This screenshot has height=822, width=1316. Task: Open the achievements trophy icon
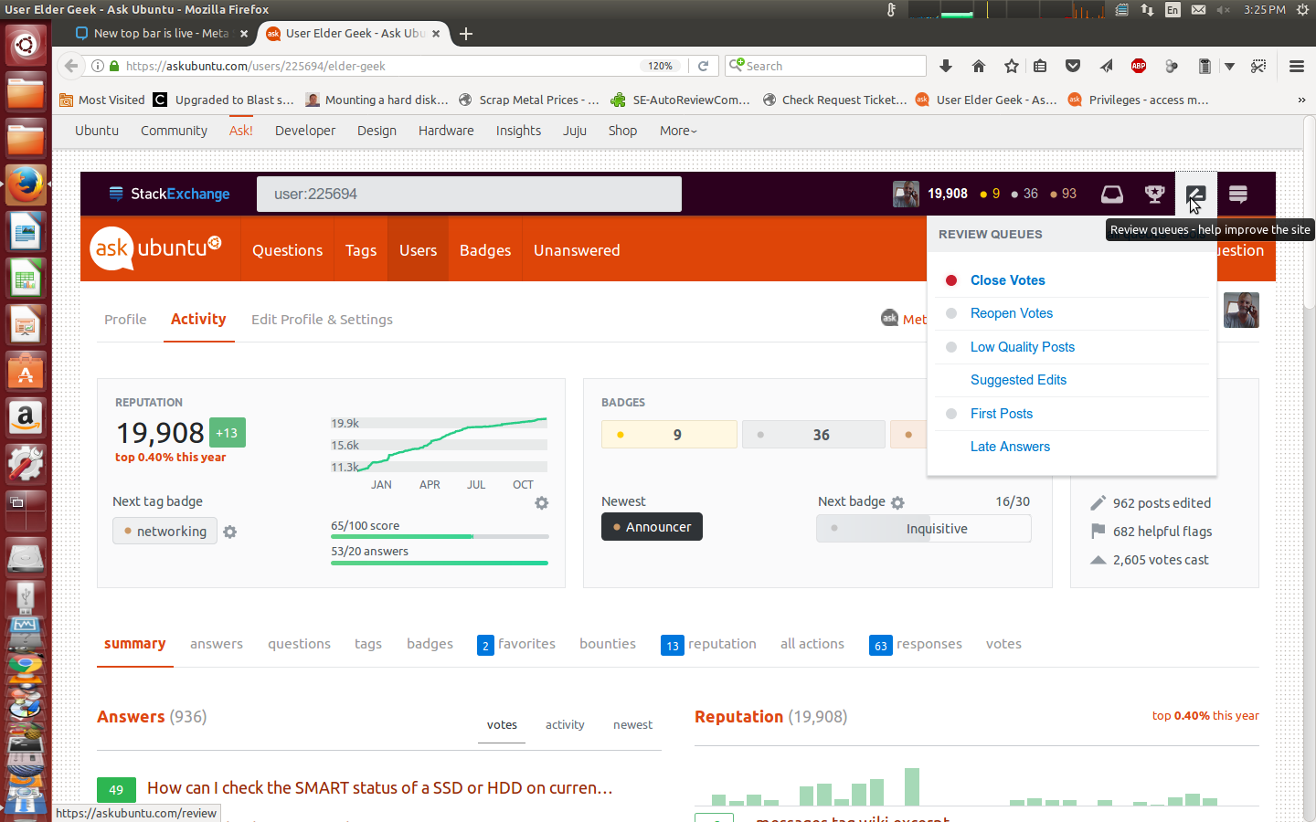(x=1154, y=194)
